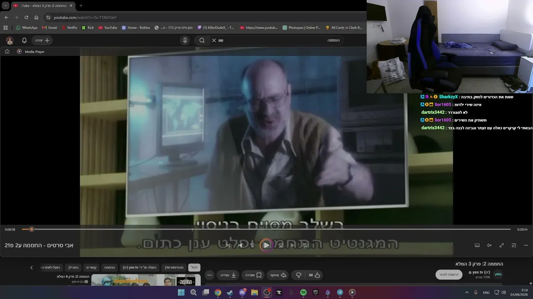Toggle repeat in the media player
Screen dimensions: 533x299
[x=305, y=245]
